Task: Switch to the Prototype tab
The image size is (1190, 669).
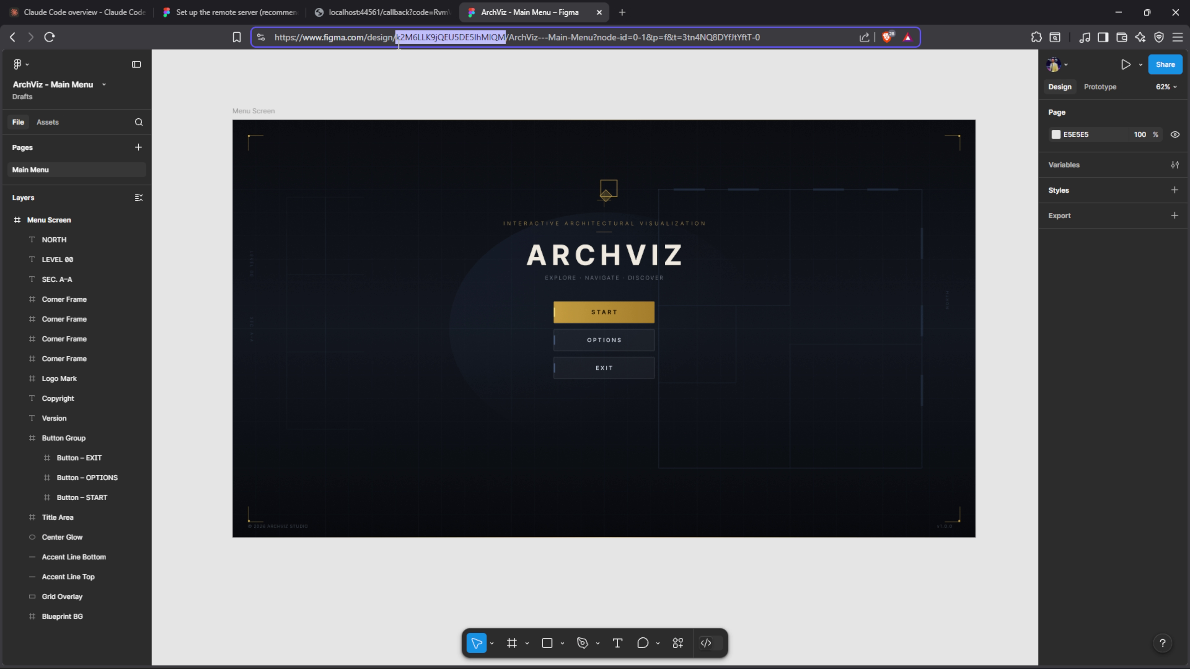Action: click(1100, 87)
